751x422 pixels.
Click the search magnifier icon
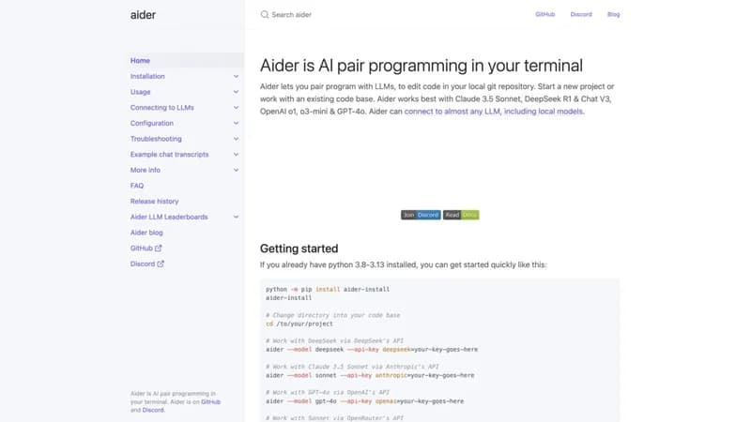point(265,14)
